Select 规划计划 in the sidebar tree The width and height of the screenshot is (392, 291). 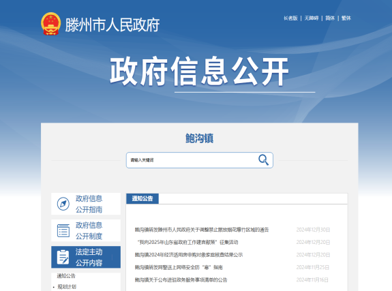coord(67,287)
